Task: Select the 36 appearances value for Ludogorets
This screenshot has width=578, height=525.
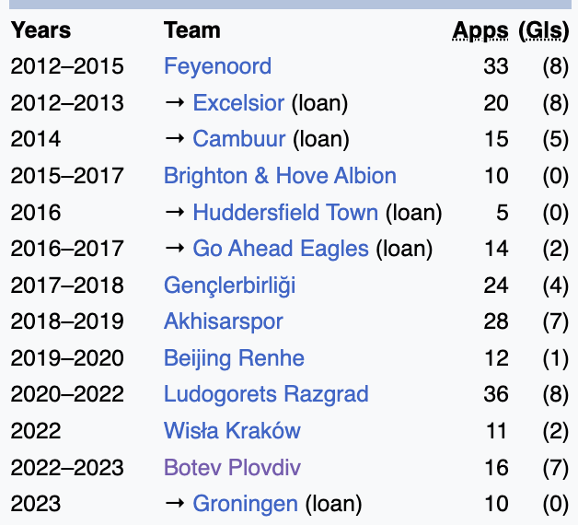Action: point(496,394)
